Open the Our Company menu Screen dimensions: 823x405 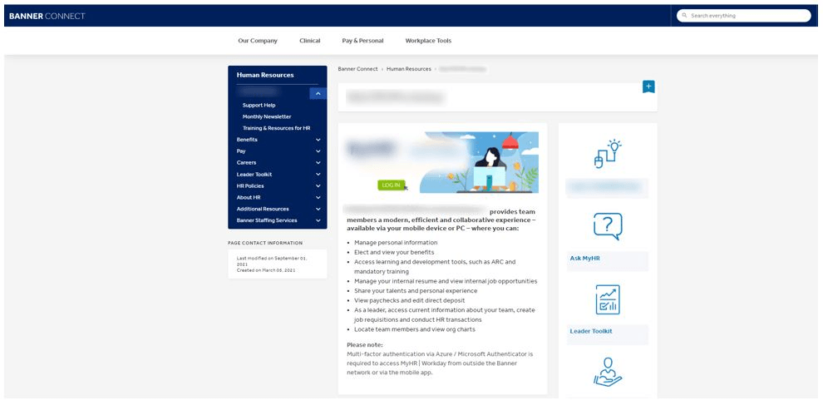257,41
